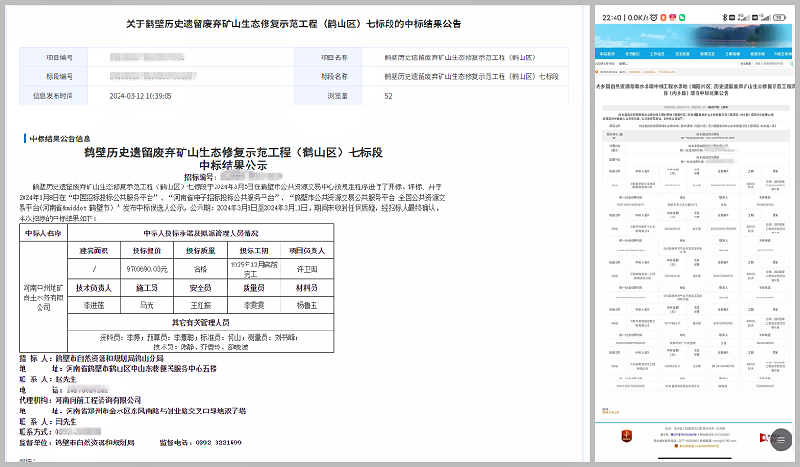Open 办事指南 in the phone site navigation
The width and height of the screenshot is (800, 467).
tap(732, 54)
